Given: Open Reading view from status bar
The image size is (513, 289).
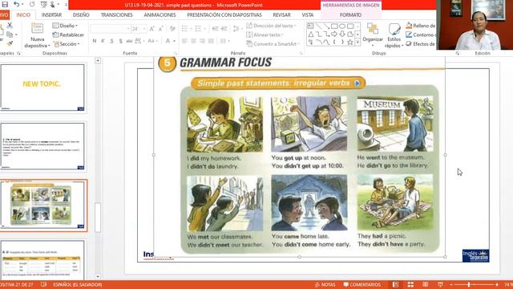Looking at the screenshot, I should coord(426,284).
